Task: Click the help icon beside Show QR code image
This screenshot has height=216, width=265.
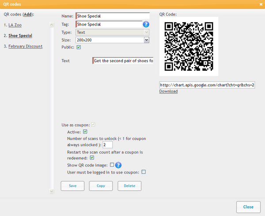Action: pos(118,165)
